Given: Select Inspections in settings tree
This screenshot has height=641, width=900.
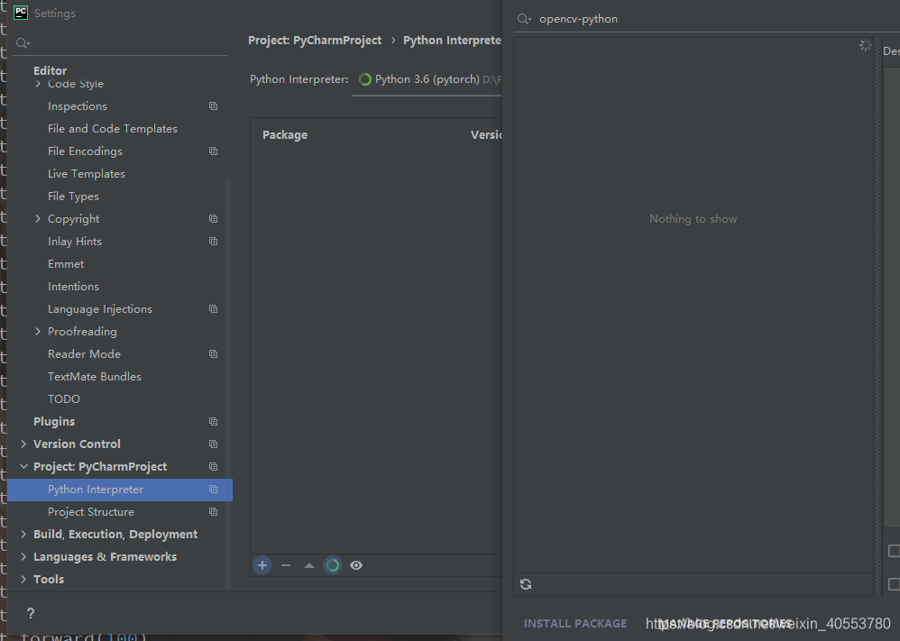Looking at the screenshot, I should pyautogui.click(x=78, y=106).
